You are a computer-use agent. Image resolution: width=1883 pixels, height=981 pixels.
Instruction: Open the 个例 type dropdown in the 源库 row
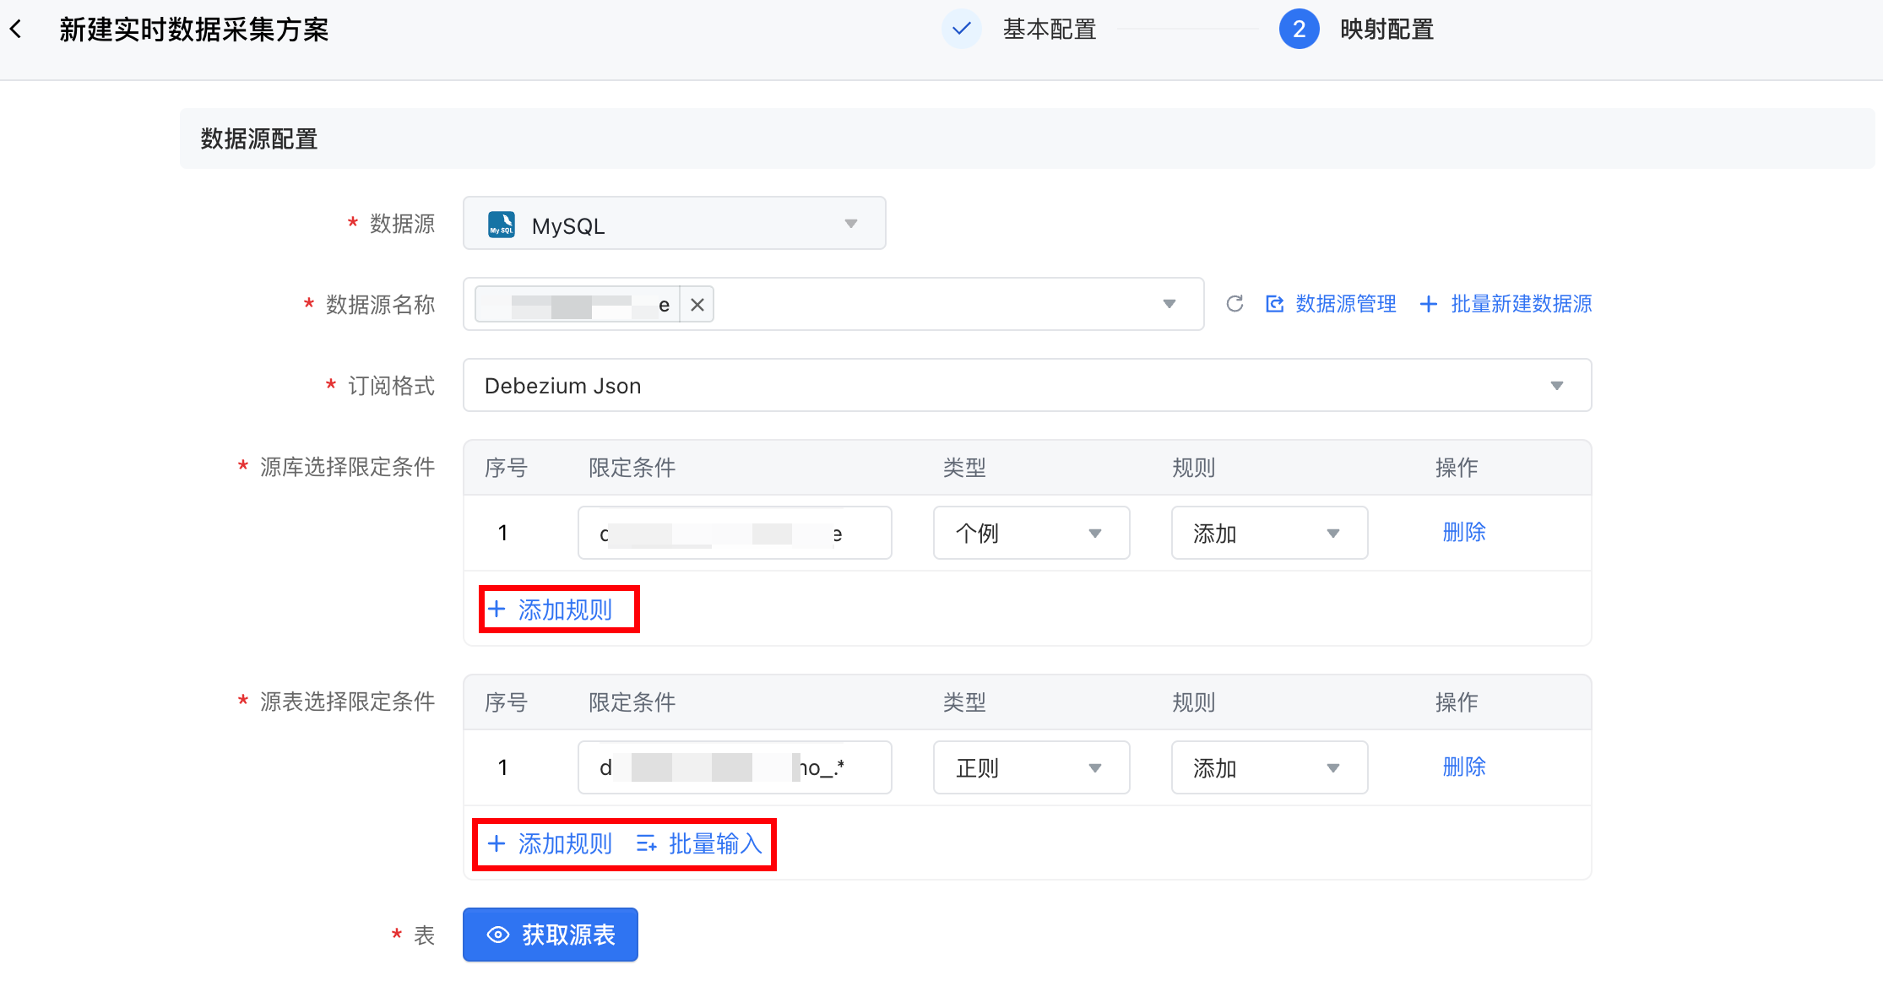pos(1031,533)
